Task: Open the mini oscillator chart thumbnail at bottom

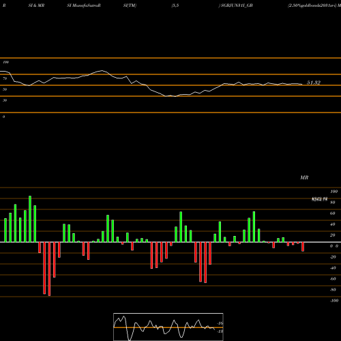Action: pyautogui.click(x=168, y=327)
